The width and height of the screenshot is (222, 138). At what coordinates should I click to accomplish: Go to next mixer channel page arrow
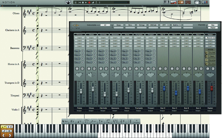77,25
